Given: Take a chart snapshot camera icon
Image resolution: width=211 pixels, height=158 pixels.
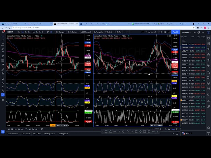Looking at the screenshot, I should click(x=169, y=32).
